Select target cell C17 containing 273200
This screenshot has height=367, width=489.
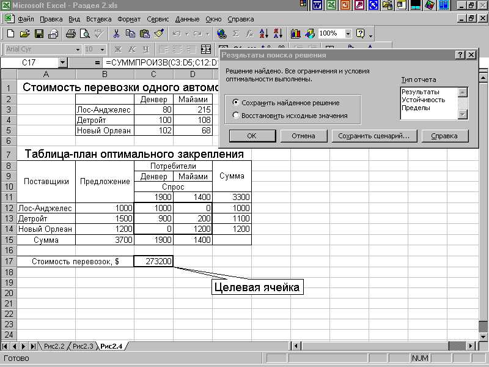tap(153, 261)
